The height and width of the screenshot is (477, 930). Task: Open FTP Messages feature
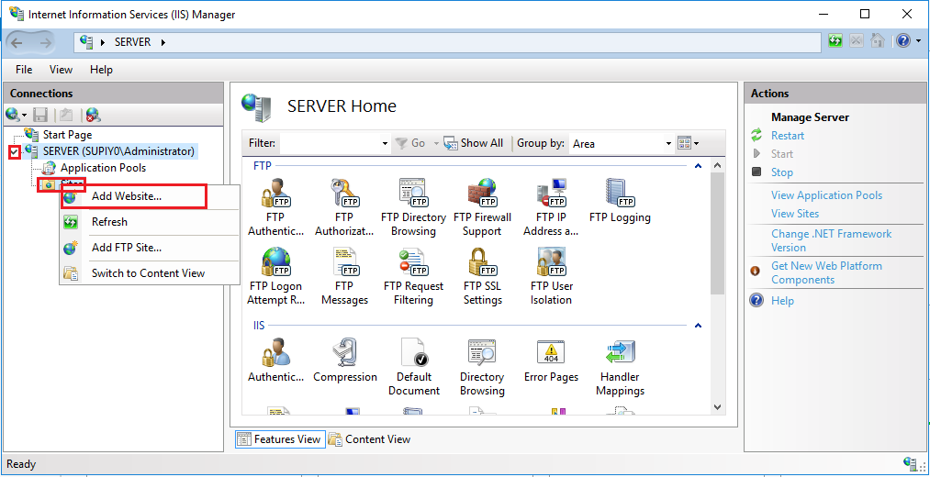pyautogui.click(x=344, y=275)
